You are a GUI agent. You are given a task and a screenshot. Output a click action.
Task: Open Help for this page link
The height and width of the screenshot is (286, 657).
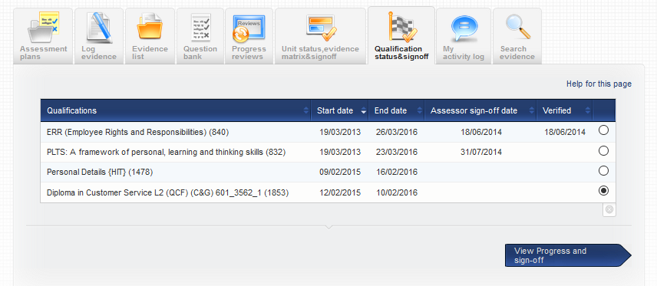click(599, 84)
